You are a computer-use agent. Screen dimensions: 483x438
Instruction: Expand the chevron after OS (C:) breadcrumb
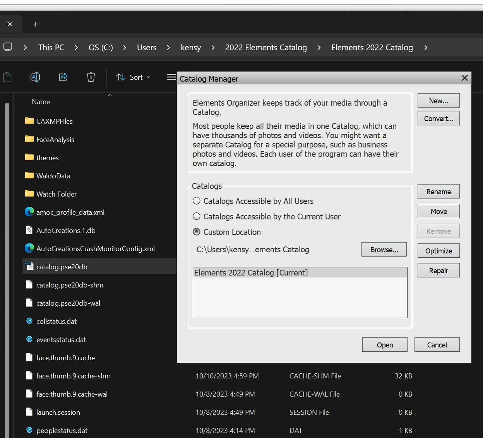point(125,48)
